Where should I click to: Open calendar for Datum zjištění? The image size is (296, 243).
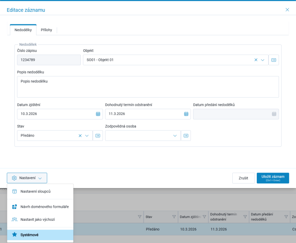(x=98, y=114)
